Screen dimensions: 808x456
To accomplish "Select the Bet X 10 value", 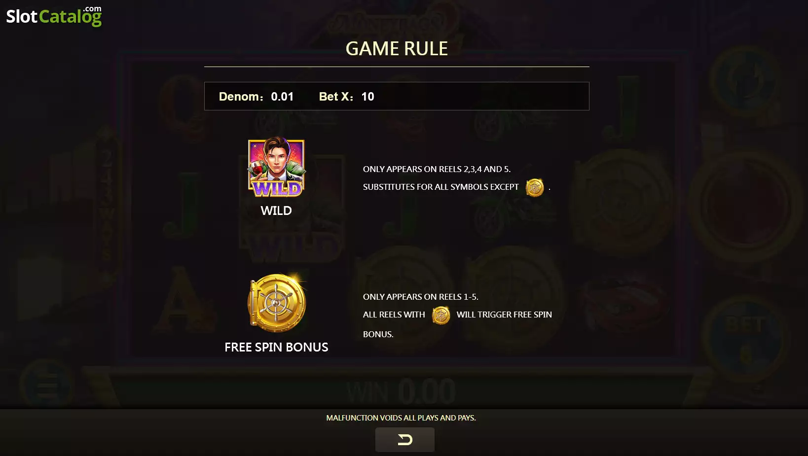I will [367, 97].
